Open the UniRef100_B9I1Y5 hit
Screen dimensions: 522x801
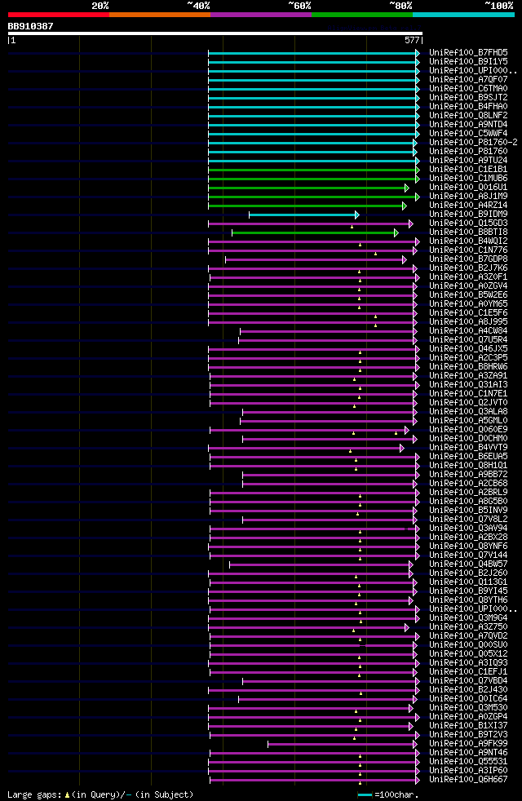[x=468, y=62]
